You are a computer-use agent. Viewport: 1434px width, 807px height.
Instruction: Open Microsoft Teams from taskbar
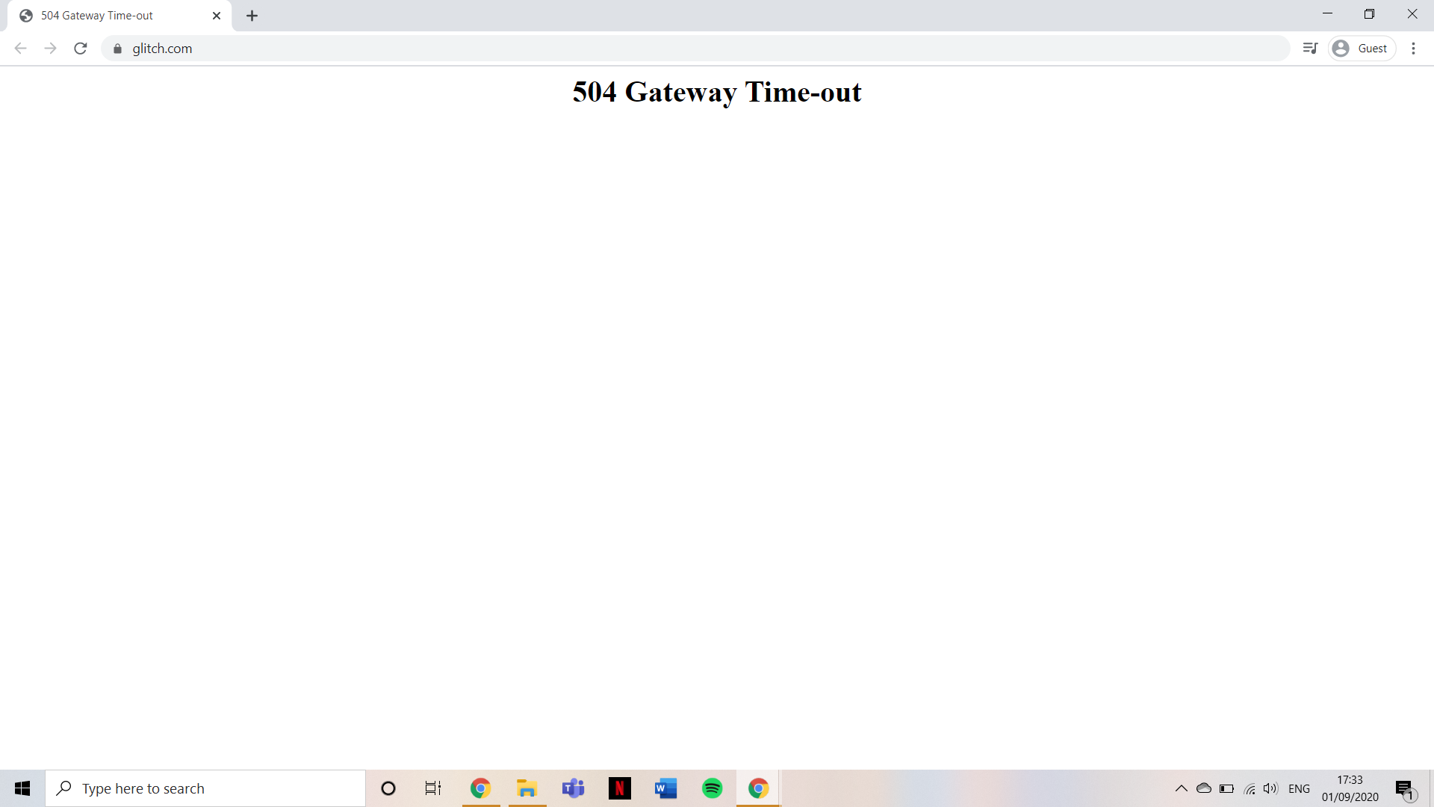click(x=573, y=788)
